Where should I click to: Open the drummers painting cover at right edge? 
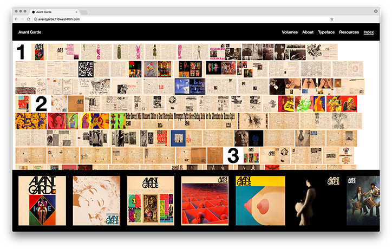coord(363,200)
